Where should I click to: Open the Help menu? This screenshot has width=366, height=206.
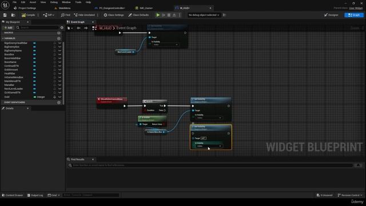(88, 2)
